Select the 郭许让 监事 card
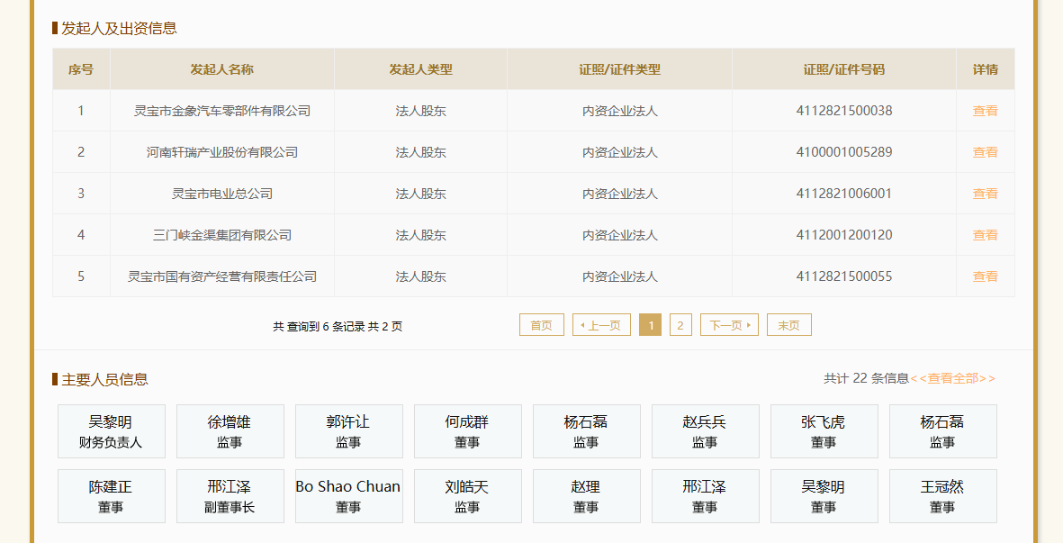 click(x=348, y=431)
